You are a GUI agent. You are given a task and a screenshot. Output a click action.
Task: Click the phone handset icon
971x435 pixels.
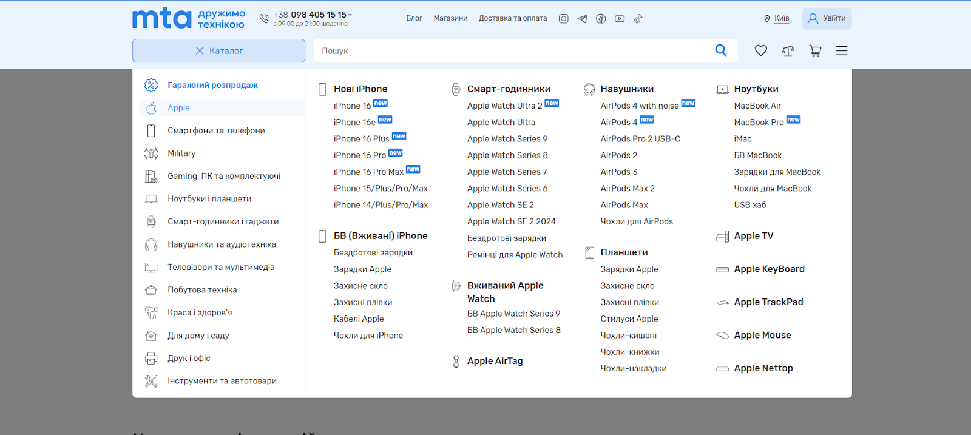[264, 19]
